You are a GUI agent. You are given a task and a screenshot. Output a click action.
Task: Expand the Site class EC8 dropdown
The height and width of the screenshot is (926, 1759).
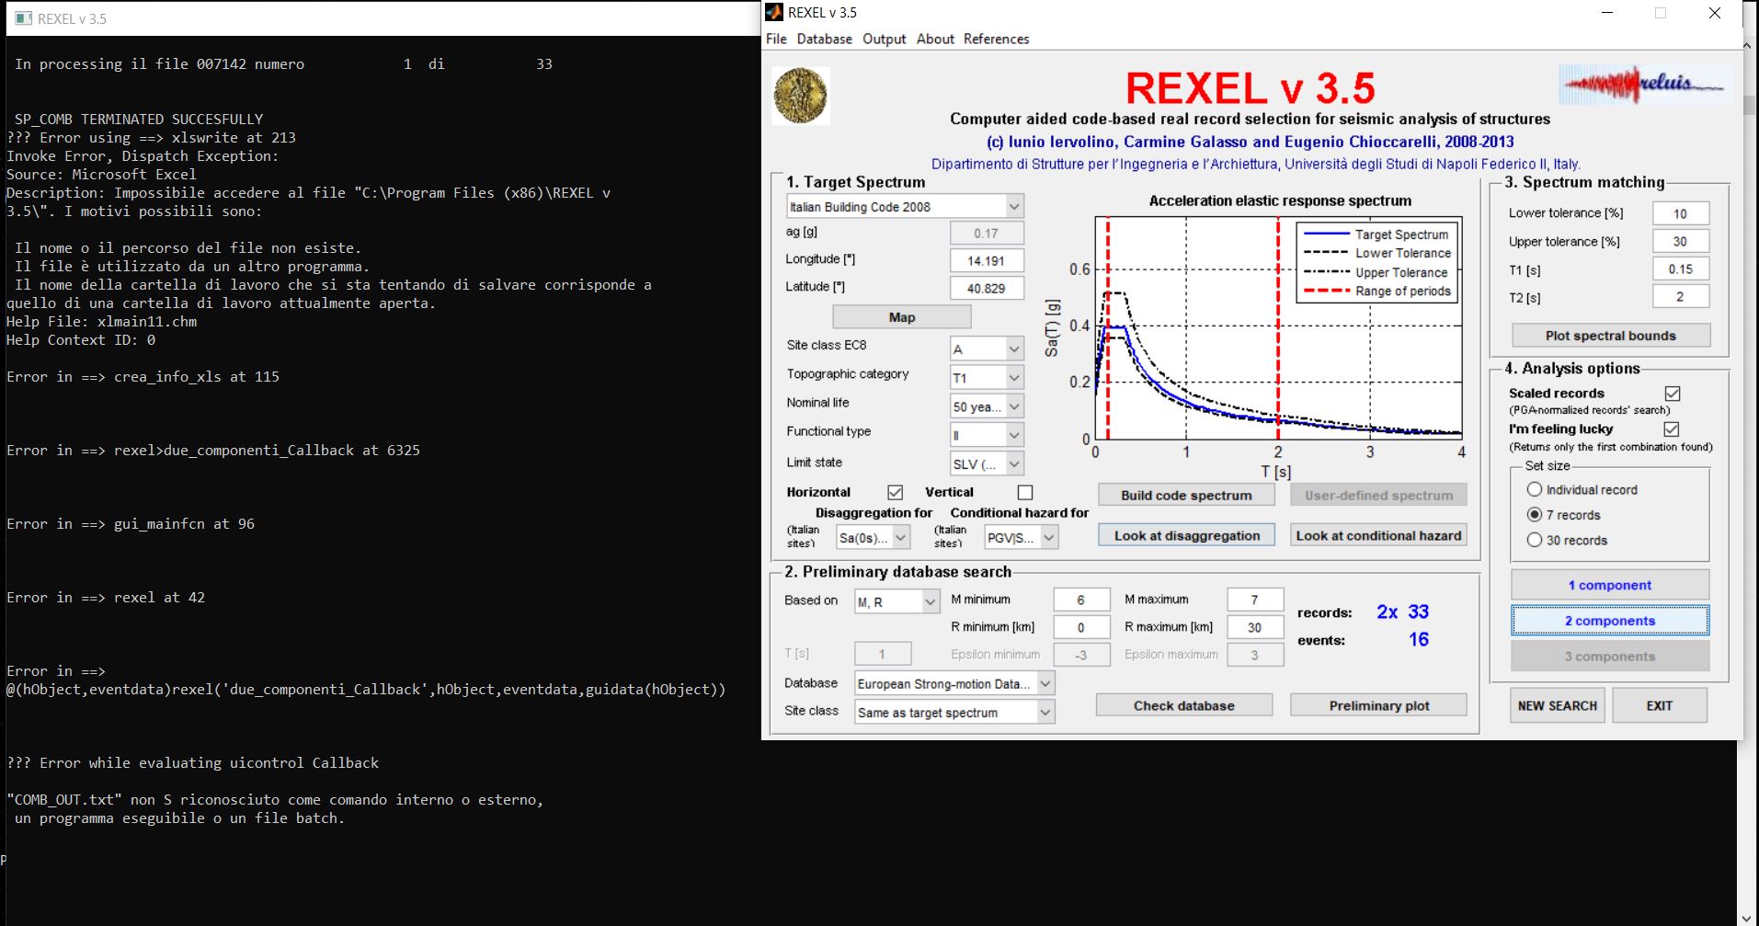[987, 349]
